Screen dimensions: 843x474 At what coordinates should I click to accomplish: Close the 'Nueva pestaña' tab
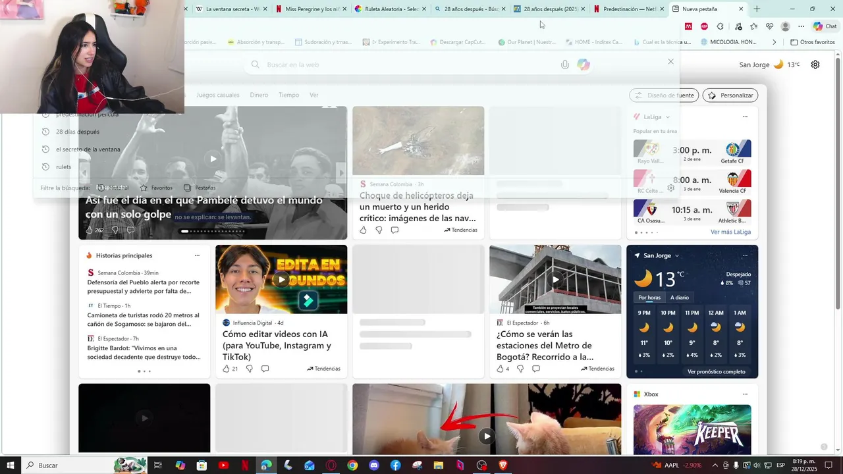(741, 9)
